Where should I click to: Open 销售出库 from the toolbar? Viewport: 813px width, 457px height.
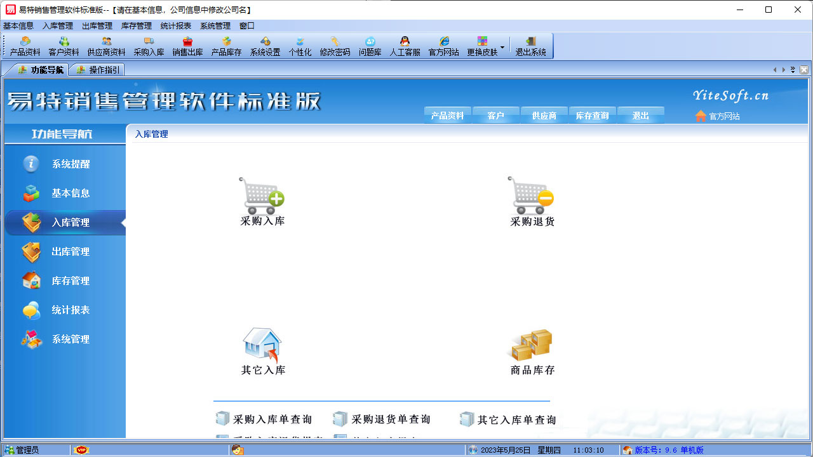[187, 45]
